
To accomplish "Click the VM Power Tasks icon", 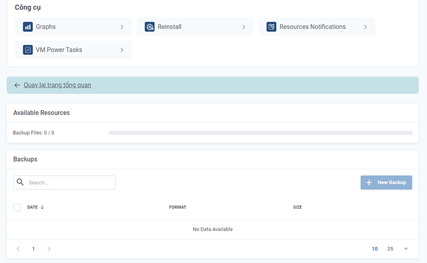I will coord(28,50).
